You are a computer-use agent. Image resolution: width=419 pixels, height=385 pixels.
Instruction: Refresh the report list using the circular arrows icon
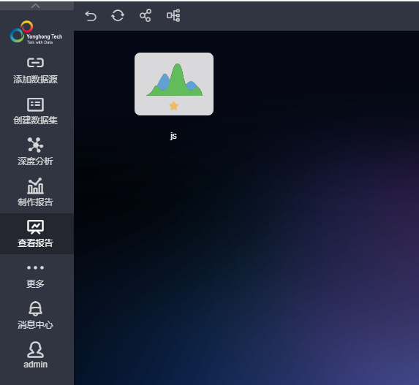pos(118,15)
